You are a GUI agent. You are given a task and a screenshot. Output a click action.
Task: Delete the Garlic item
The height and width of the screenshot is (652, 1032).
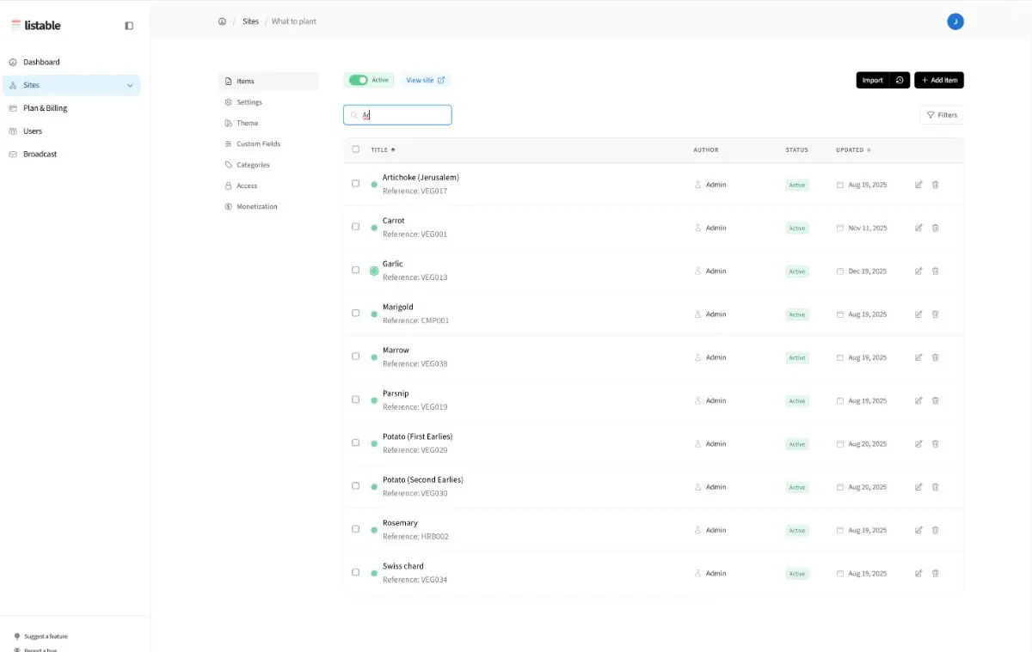[x=936, y=271]
